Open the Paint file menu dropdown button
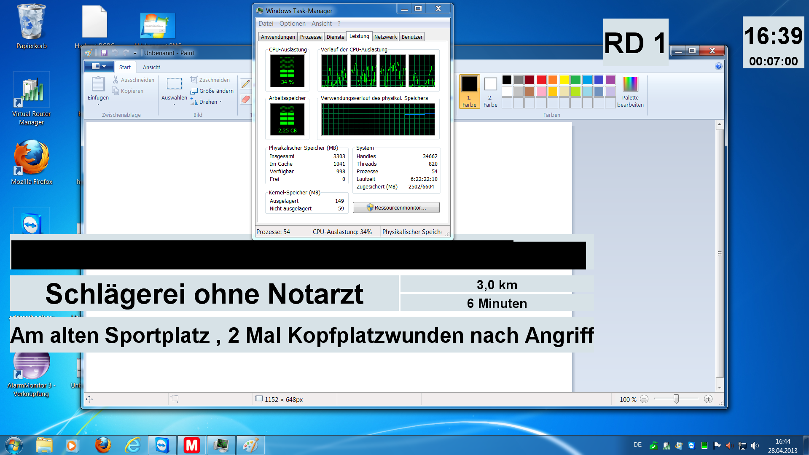809x455 pixels. [x=99, y=67]
